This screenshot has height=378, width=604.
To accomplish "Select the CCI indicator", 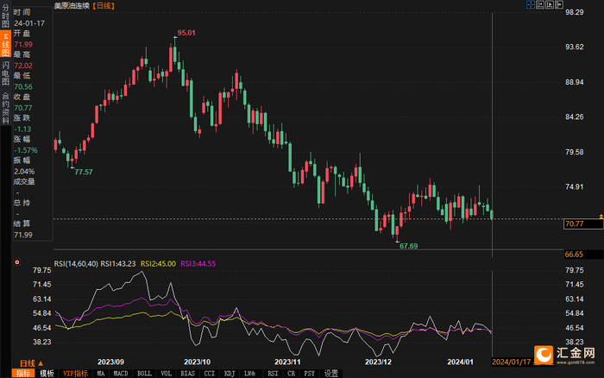I will click(x=209, y=374).
